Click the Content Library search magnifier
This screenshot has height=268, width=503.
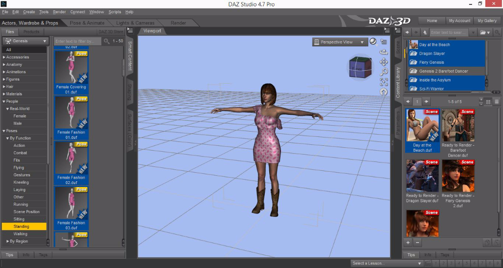(x=497, y=32)
